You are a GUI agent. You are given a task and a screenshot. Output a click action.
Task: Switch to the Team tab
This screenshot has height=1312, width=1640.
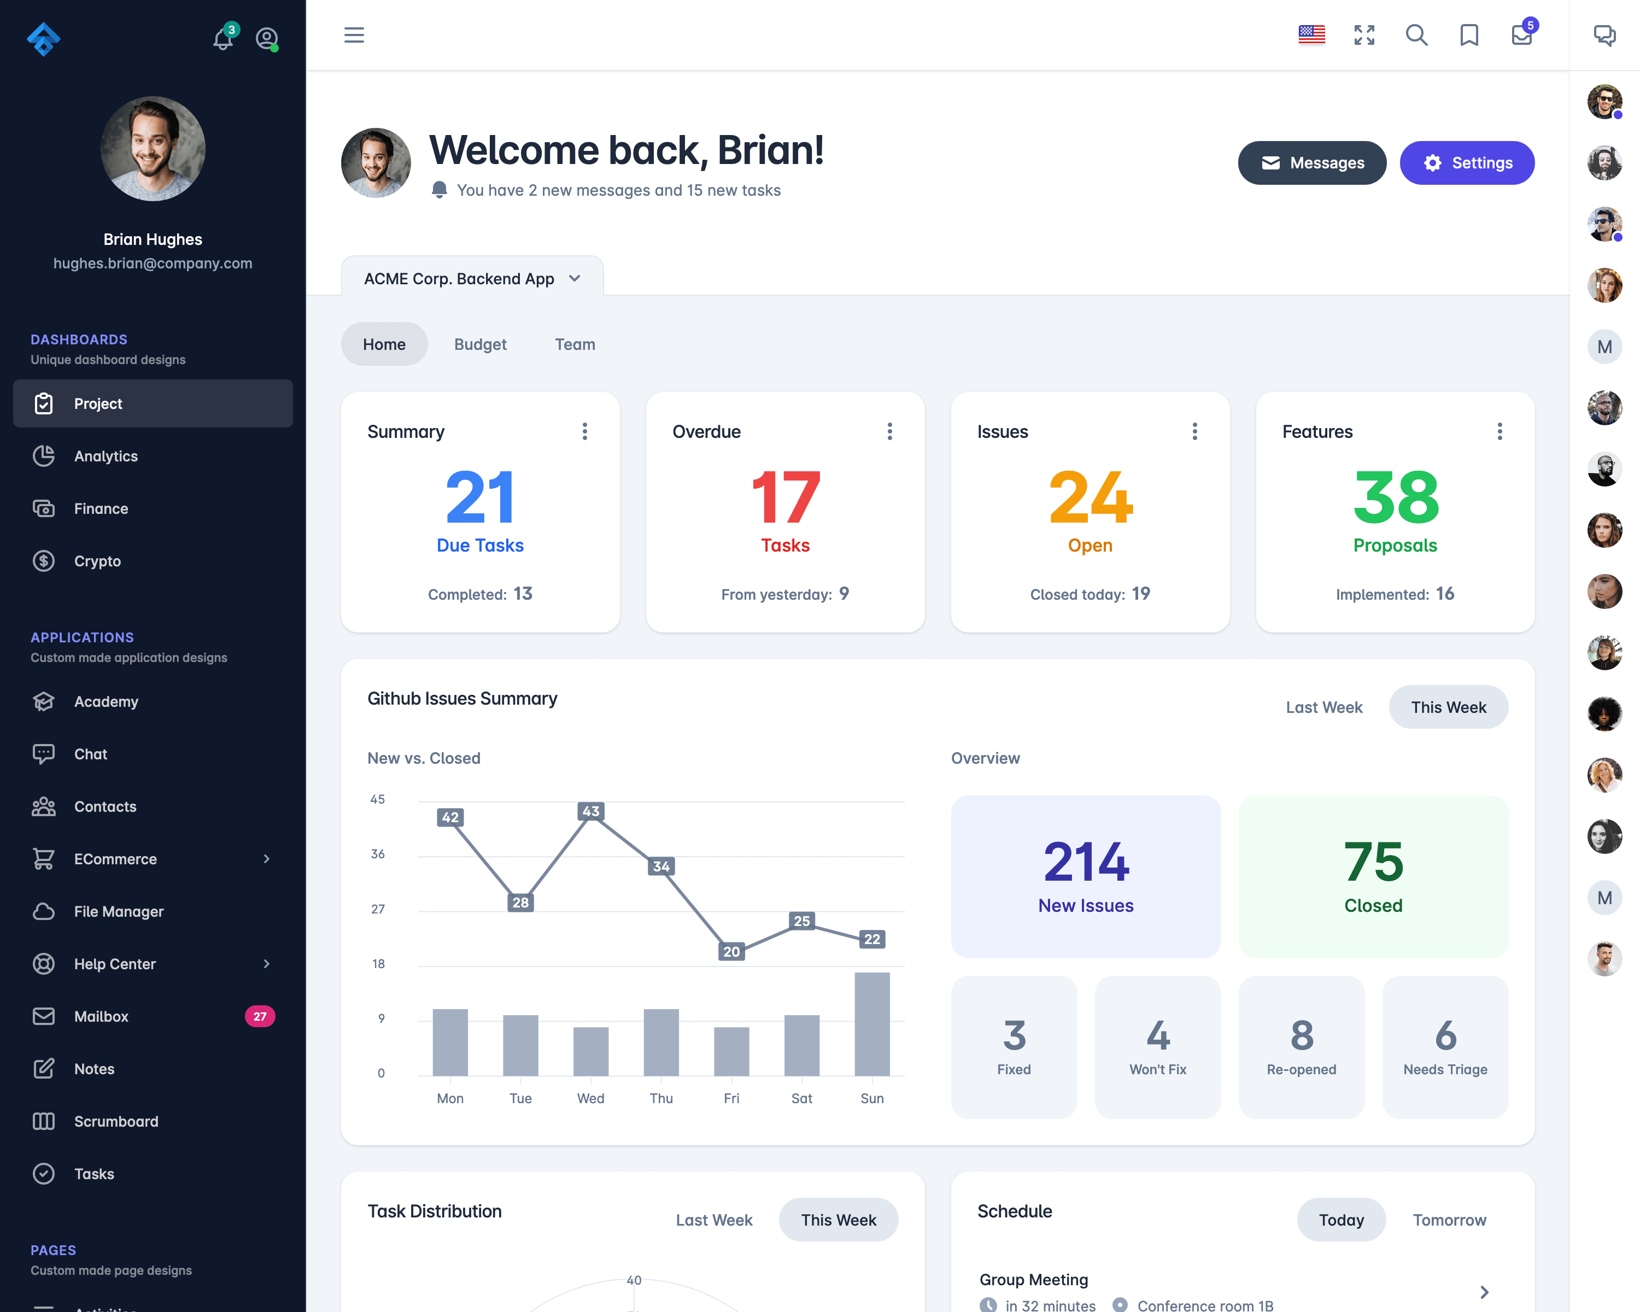(576, 344)
